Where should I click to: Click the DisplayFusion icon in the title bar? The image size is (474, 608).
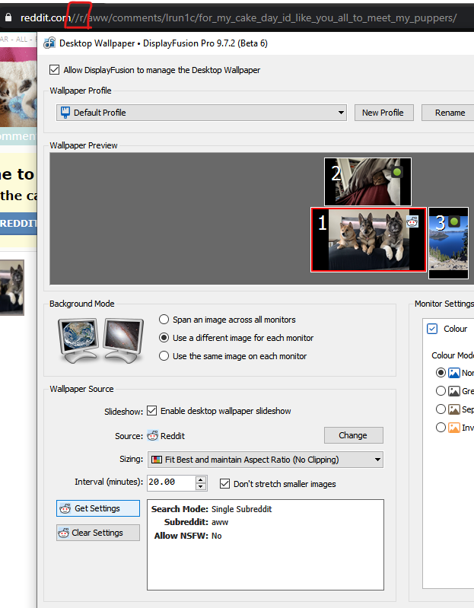49,43
